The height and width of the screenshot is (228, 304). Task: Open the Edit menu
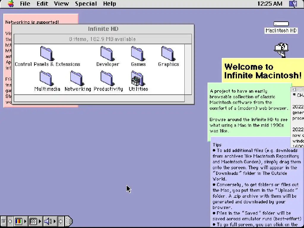point(42,4)
